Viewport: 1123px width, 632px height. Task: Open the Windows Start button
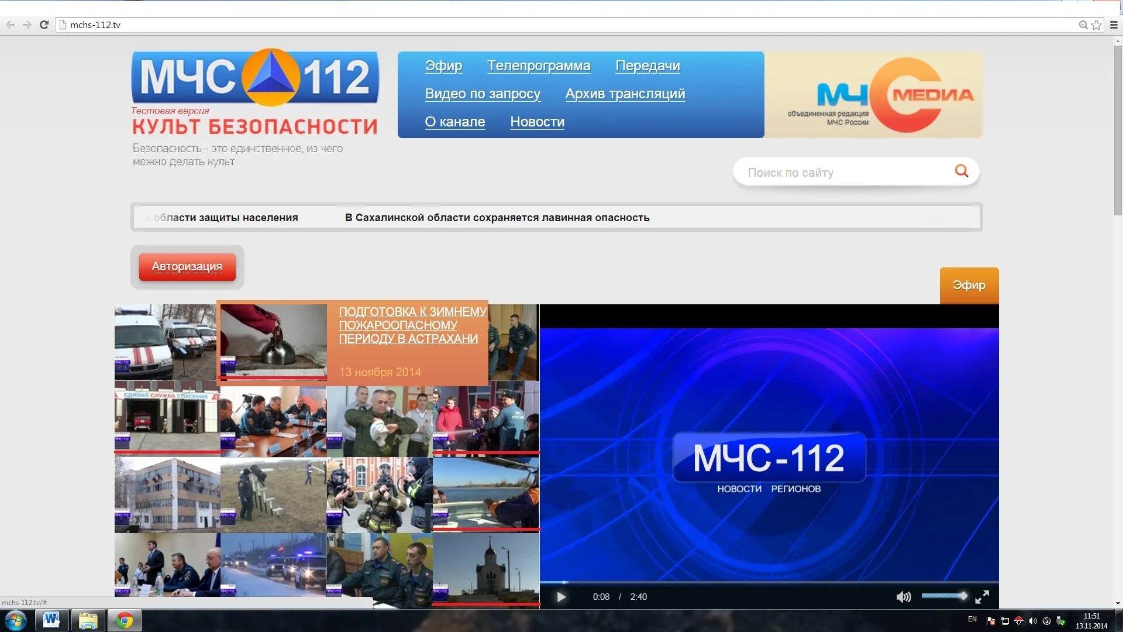tap(16, 620)
